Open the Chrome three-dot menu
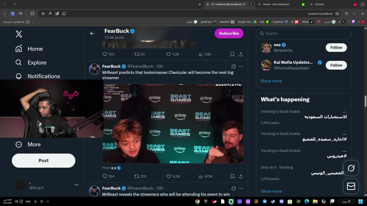The width and height of the screenshot is (367, 206). tap(5, 13)
